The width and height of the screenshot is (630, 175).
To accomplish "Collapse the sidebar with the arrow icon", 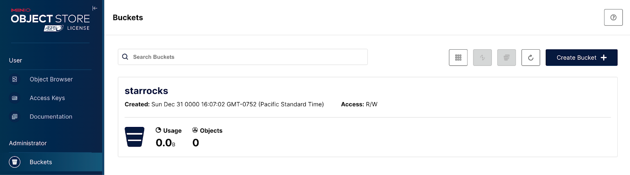I will pyautogui.click(x=95, y=8).
